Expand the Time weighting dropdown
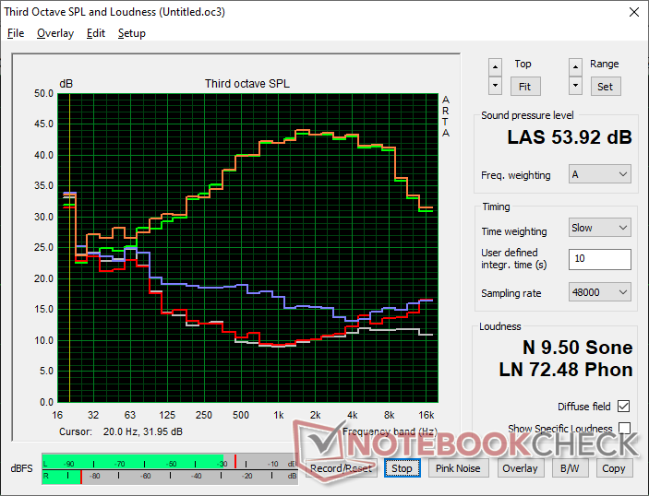This screenshot has width=649, height=496. point(600,228)
